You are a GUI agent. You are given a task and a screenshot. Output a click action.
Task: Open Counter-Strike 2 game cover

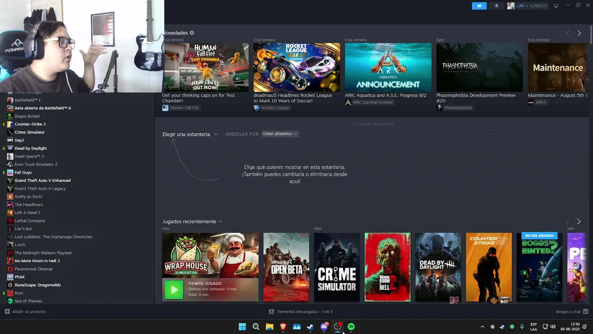[x=489, y=267]
